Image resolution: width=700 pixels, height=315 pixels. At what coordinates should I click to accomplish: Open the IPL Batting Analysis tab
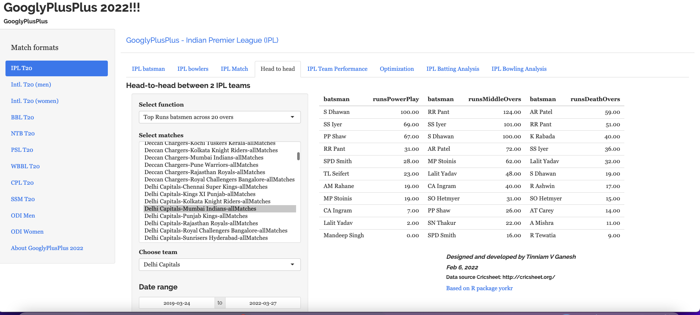click(453, 69)
